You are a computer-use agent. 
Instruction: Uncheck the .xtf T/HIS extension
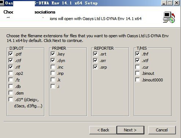click(x=137, y=60)
